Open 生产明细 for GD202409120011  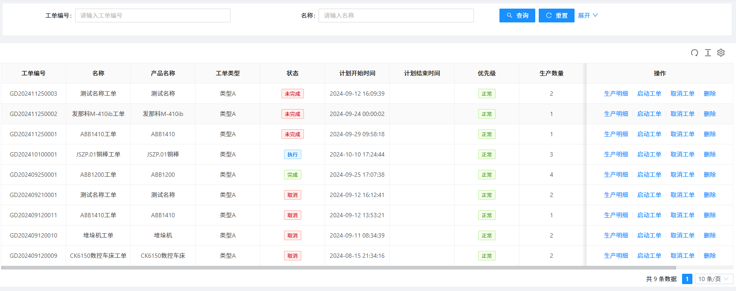click(616, 215)
